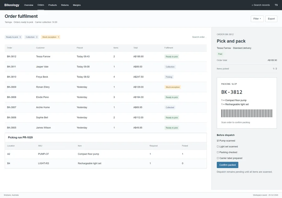Click the Picking run PR-1029 heading
Image resolution: width=282 pixels, height=198 pixels.
(x=20, y=138)
